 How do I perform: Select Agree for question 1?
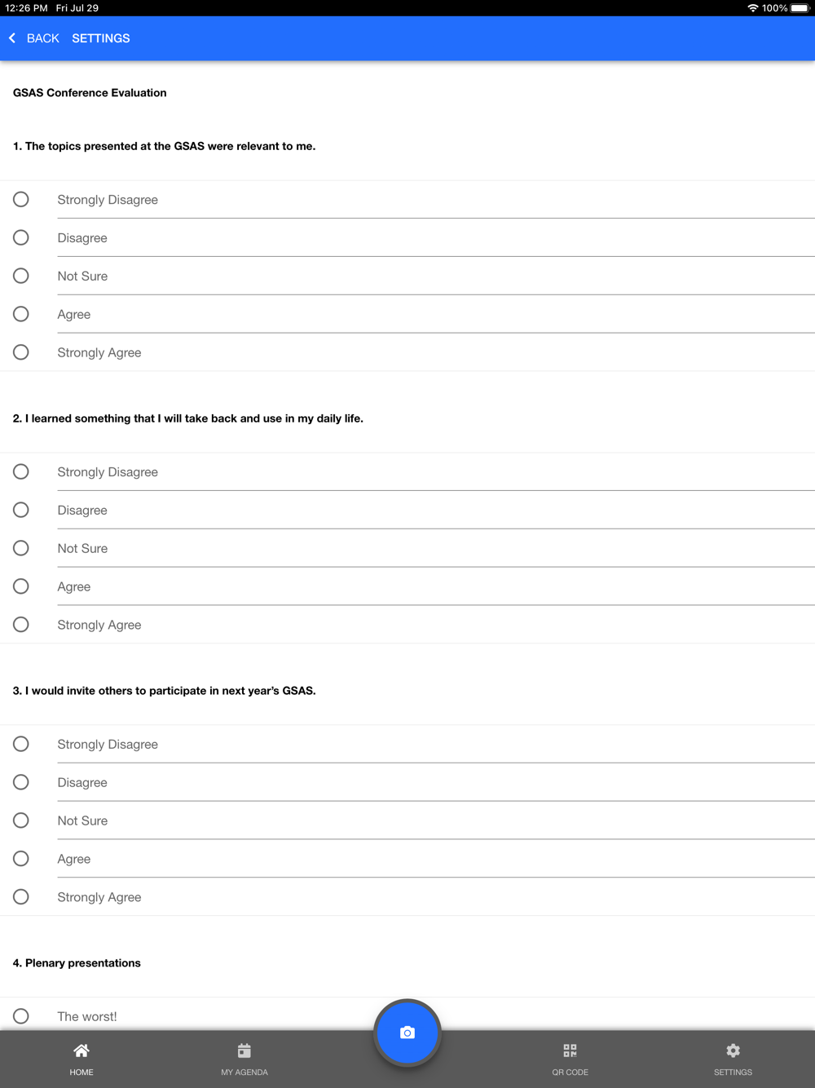21,314
